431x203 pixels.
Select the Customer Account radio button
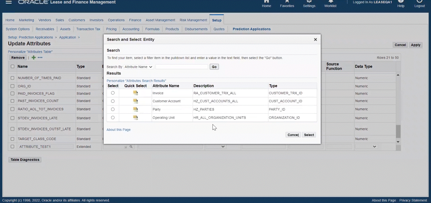(113, 101)
